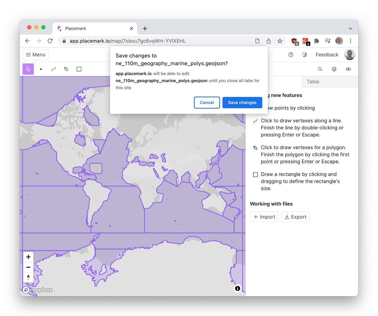Select the Point drawing tool

coord(41,69)
